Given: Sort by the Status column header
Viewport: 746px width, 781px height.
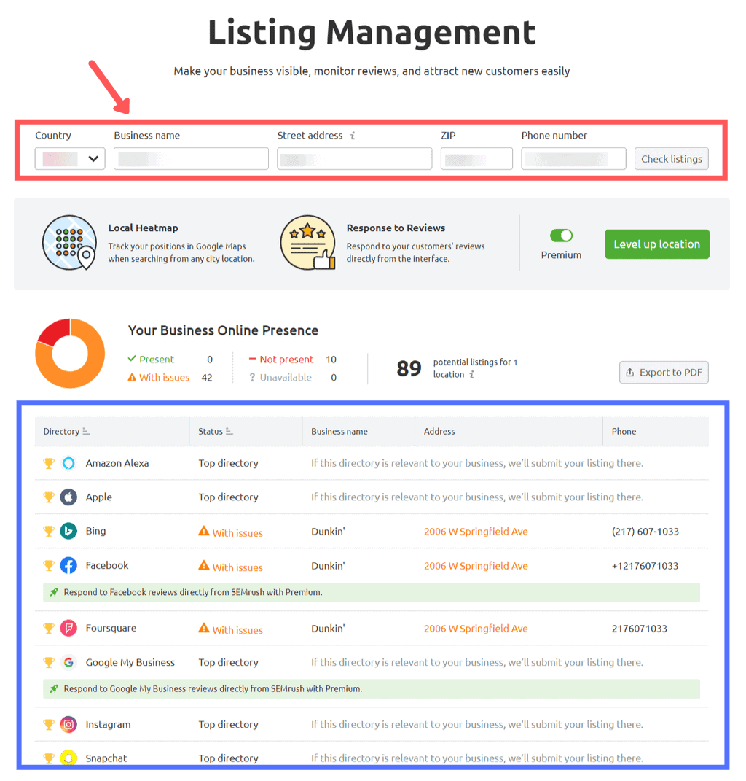Looking at the screenshot, I should (x=216, y=432).
